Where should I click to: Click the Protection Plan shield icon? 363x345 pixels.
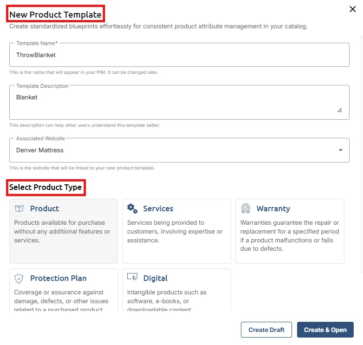point(19,279)
